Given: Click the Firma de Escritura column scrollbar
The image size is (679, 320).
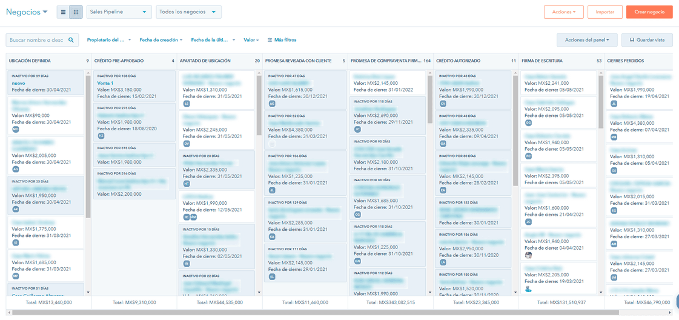Looking at the screenshot, I should (x=601, y=102).
